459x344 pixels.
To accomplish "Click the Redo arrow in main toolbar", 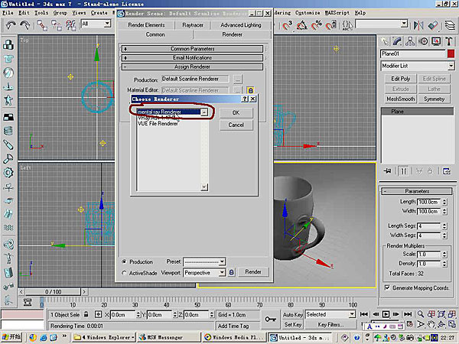I will tap(25, 25).
